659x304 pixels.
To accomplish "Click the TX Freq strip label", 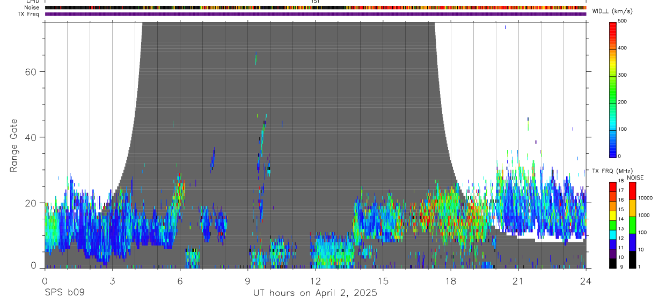I will [28, 14].
